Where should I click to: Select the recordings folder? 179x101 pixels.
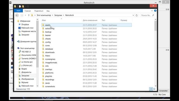(x=50, y=80)
